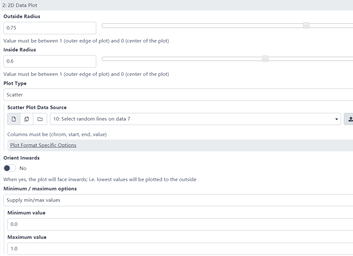
Task: Select single dataset input mode icon
Action: (14, 119)
